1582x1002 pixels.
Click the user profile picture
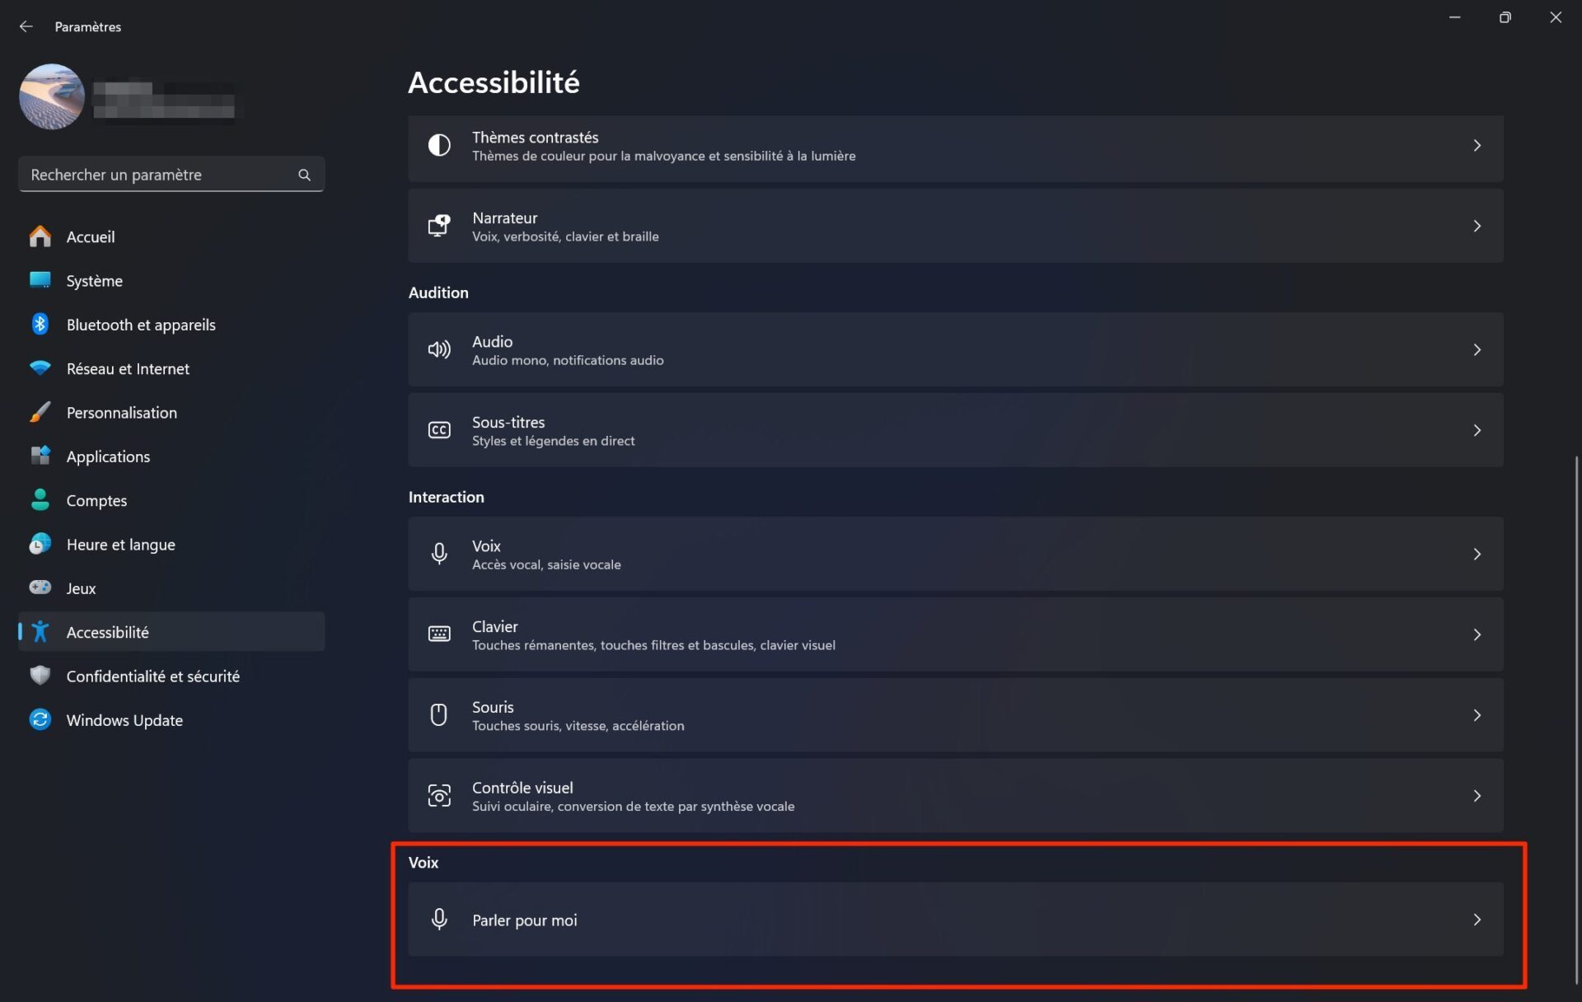pyautogui.click(x=52, y=96)
